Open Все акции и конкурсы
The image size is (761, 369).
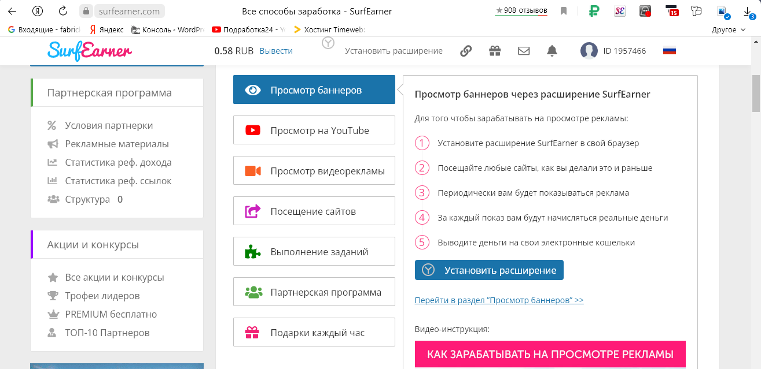pos(115,277)
